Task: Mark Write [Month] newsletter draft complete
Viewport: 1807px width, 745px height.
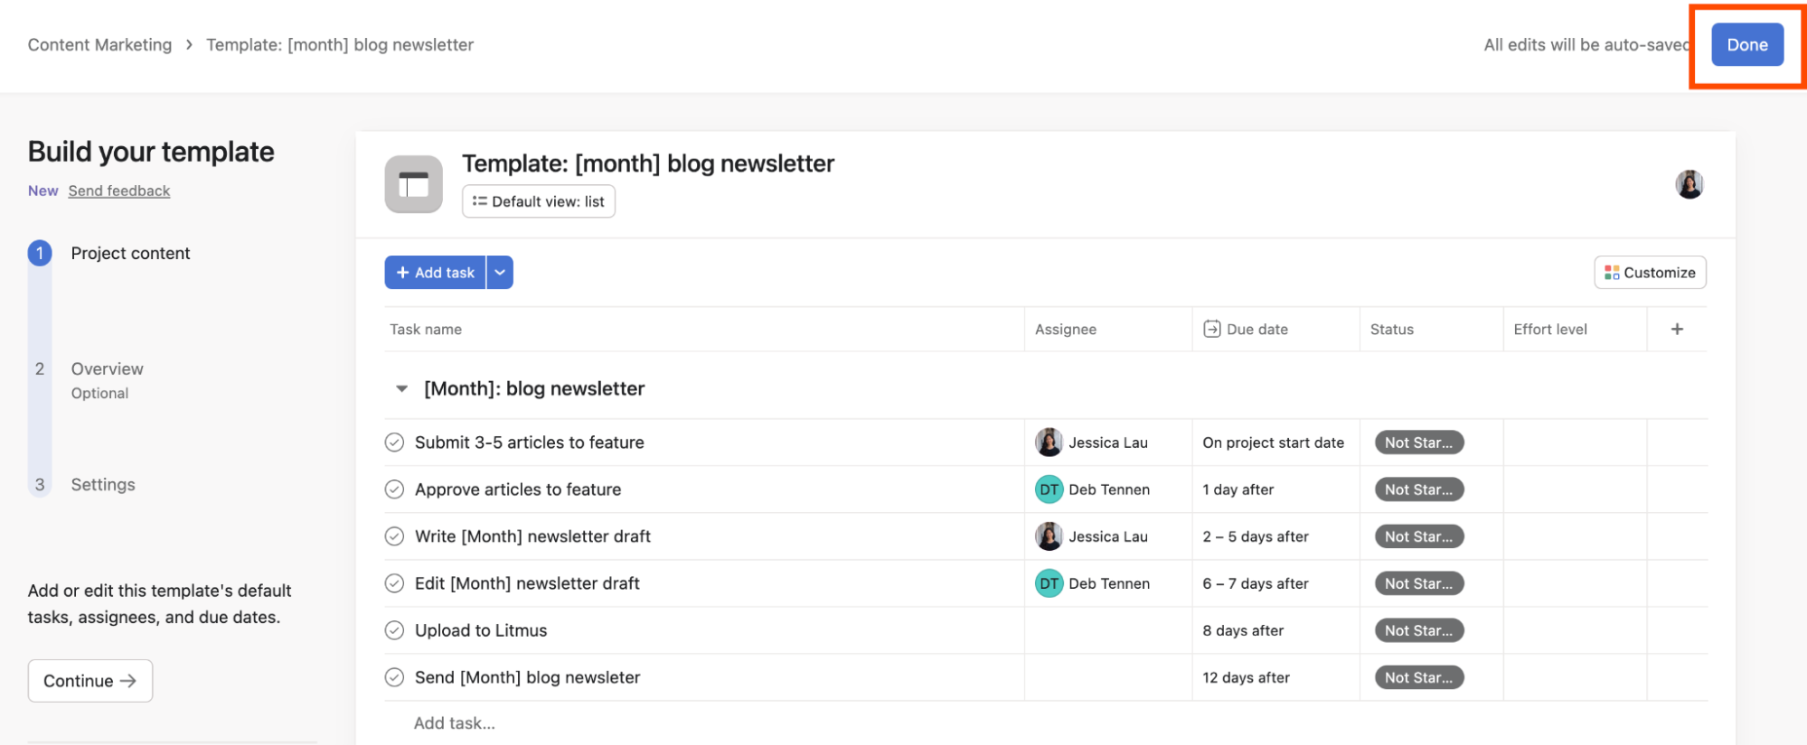Action: 394,536
